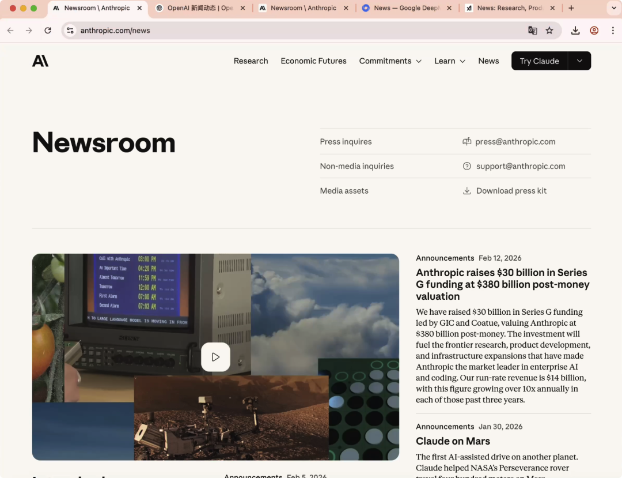Switch to the second Newsroom \ Anthropic tab
The width and height of the screenshot is (622, 478).
coord(303,8)
